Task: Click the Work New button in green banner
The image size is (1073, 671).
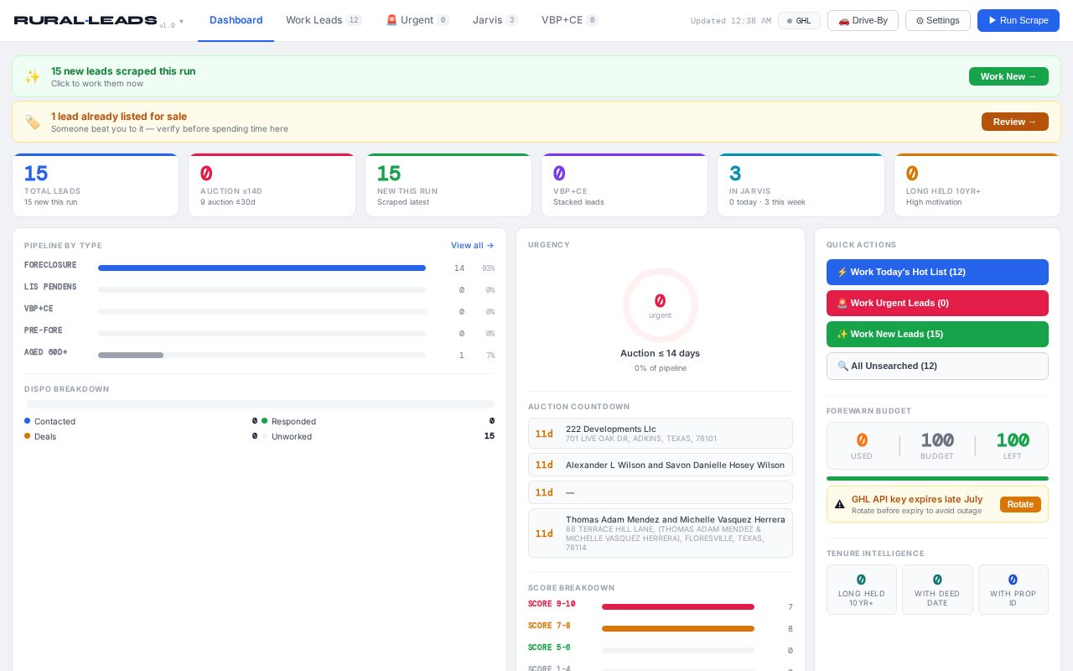Action: [x=1008, y=76]
